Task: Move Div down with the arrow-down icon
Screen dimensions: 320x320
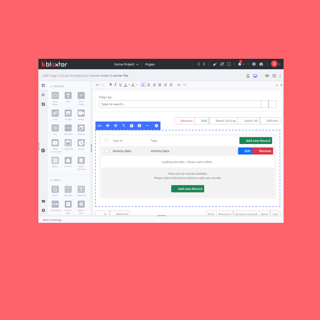Action: click(x=139, y=126)
